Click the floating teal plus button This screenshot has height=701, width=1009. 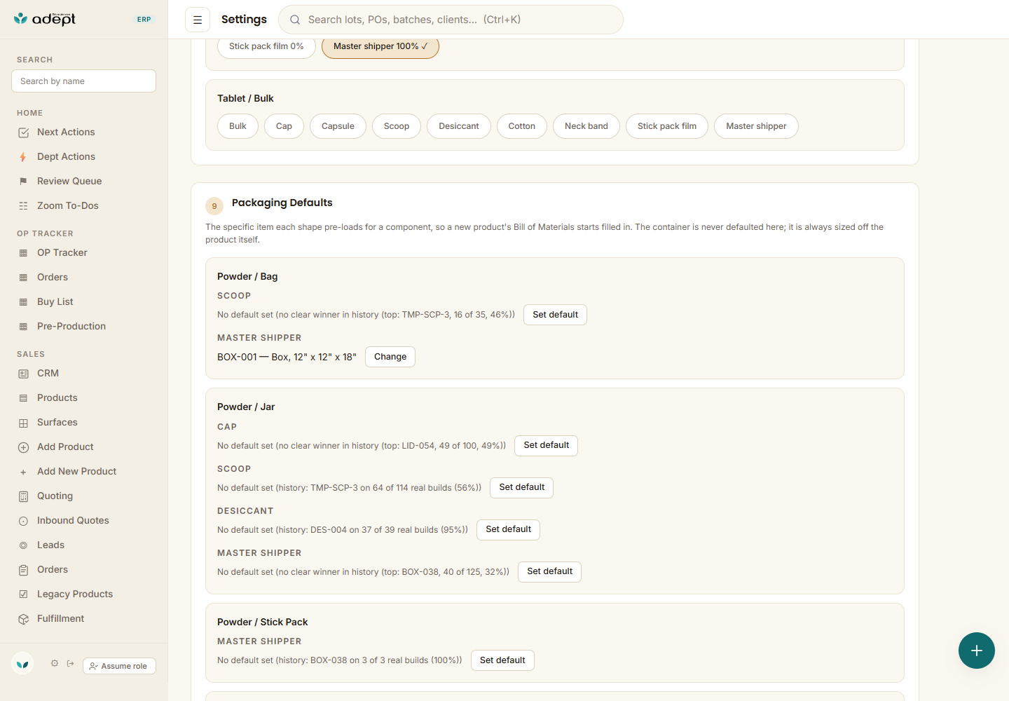977,651
